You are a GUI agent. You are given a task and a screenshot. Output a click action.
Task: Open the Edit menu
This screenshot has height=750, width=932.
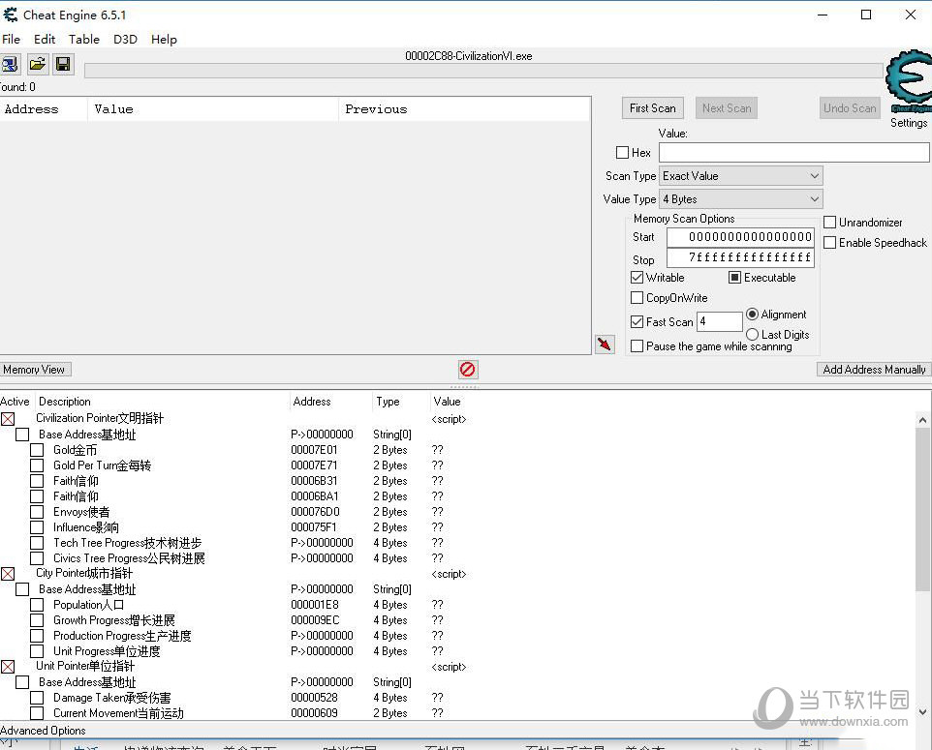coord(45,39)
